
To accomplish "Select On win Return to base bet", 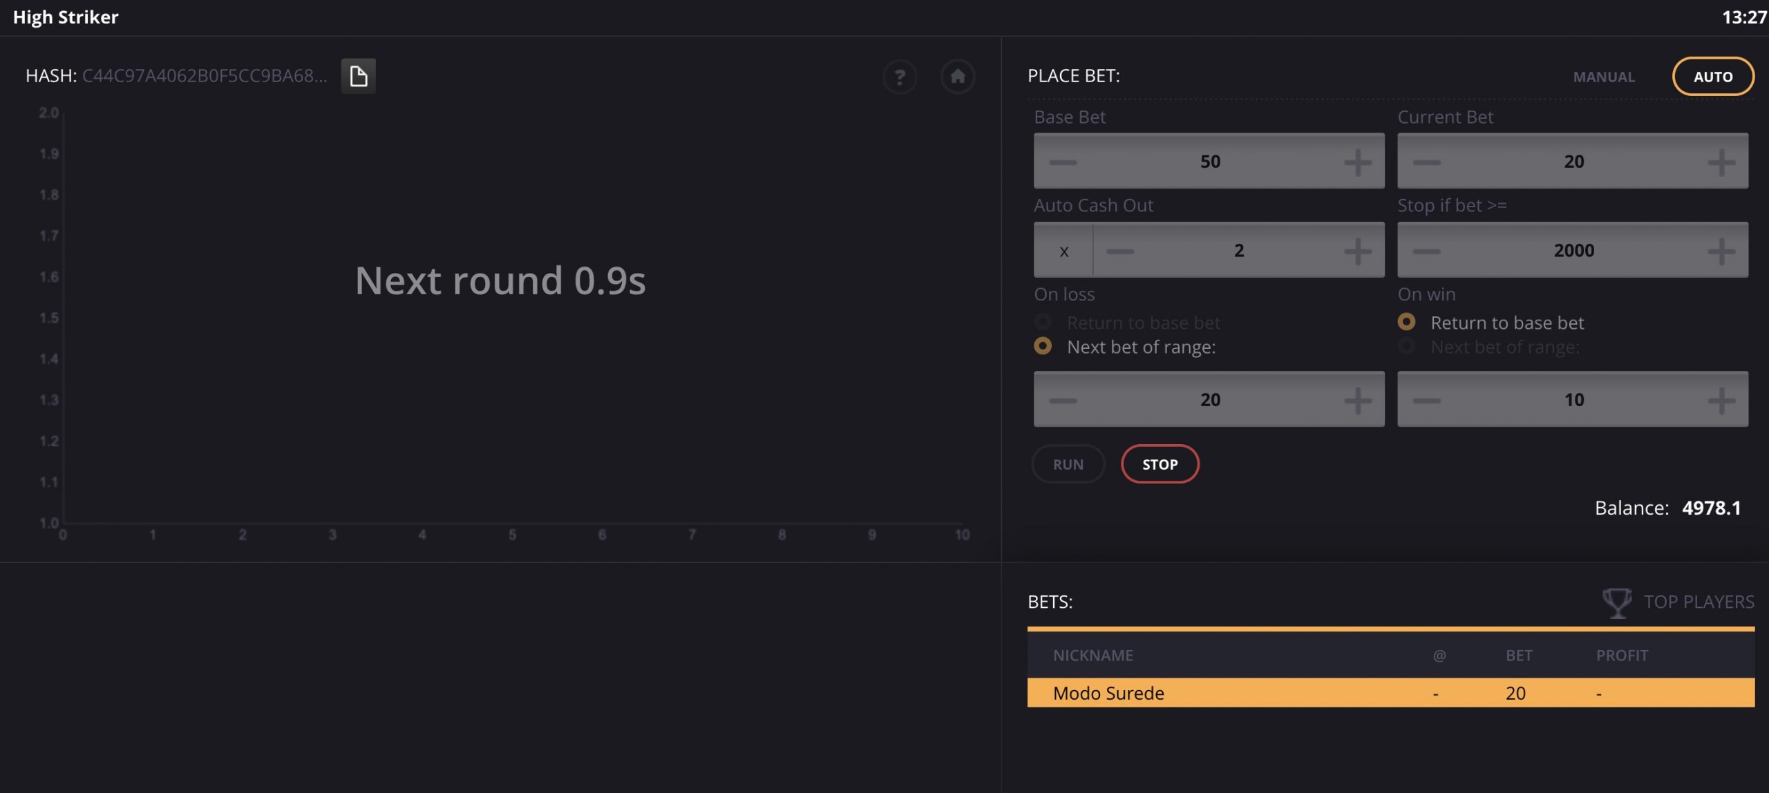I will (x=1407, y=322).
